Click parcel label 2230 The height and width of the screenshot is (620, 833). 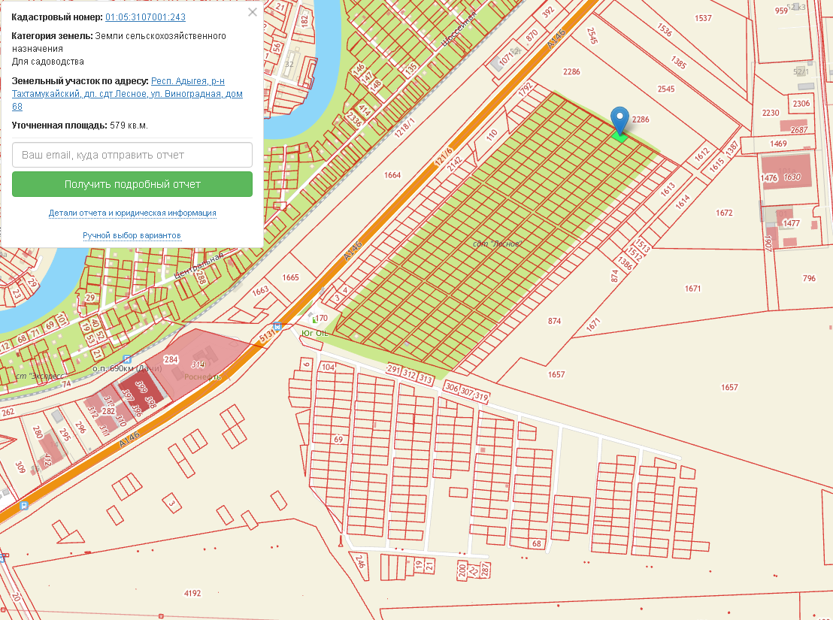point(771,113)
